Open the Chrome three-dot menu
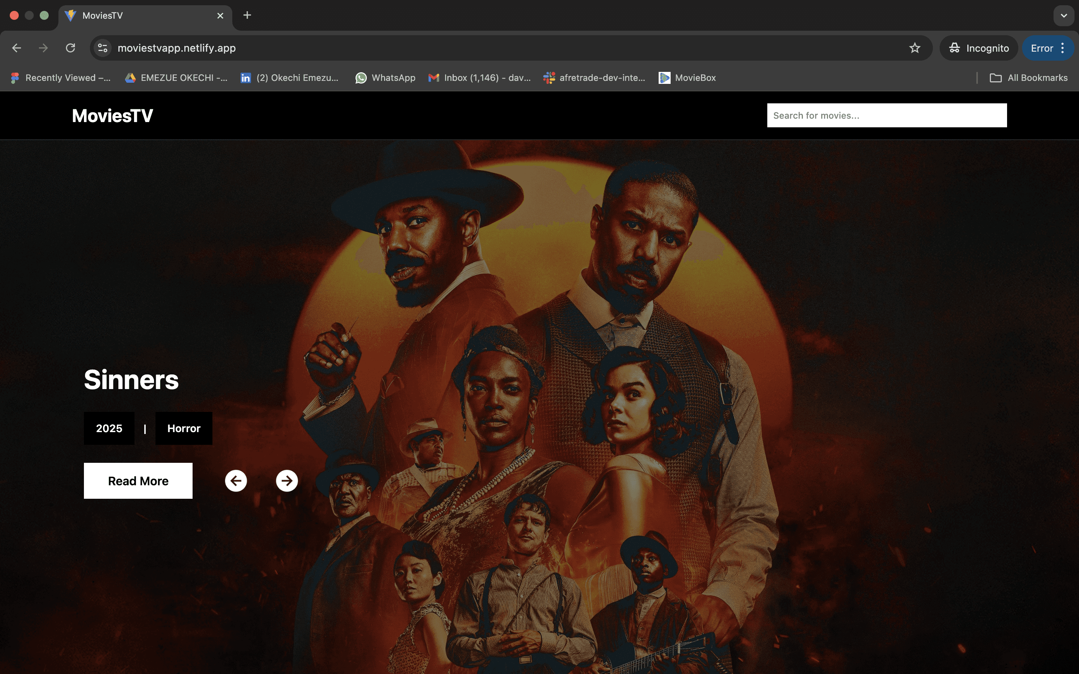1079x674 pixels. pos(1063,48)
